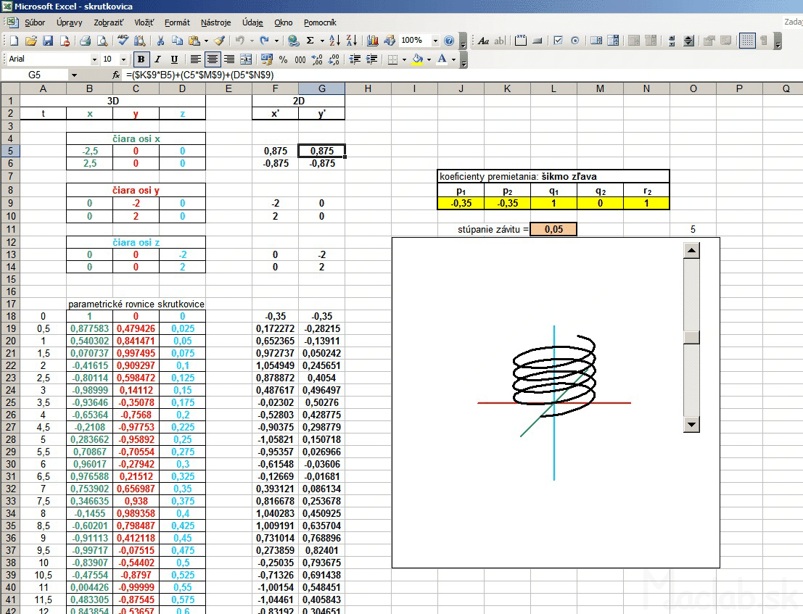Open the Formát menu
The image size is (803, 614).
click(177, 22)
